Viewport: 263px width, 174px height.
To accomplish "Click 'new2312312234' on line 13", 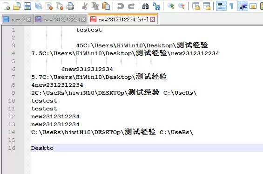I will 55,124.
